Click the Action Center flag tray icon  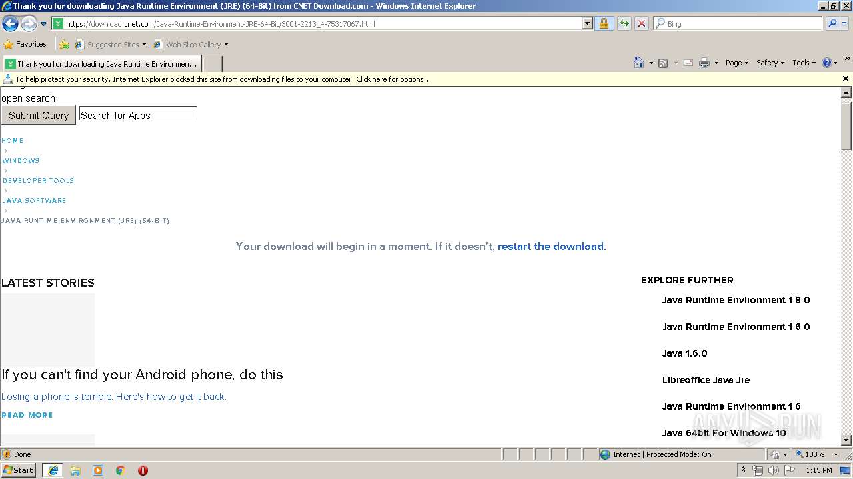tap(789, 470)
